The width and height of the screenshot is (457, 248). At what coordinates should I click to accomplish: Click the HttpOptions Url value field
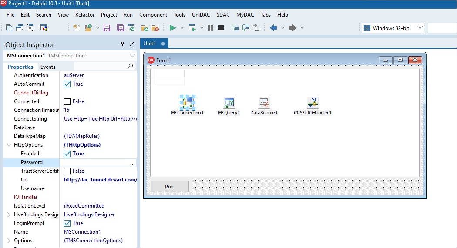[100, 180]
